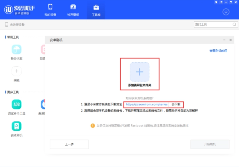Click into the 查找工具 search field
Screen dimensions: 239x167
point(213,25)
